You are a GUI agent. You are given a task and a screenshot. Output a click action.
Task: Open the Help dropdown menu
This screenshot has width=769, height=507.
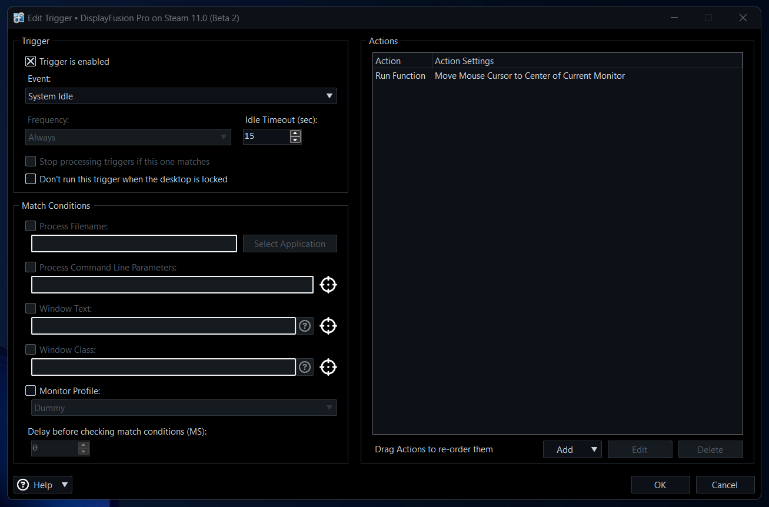pyautogui.click(x=43, y=485)
